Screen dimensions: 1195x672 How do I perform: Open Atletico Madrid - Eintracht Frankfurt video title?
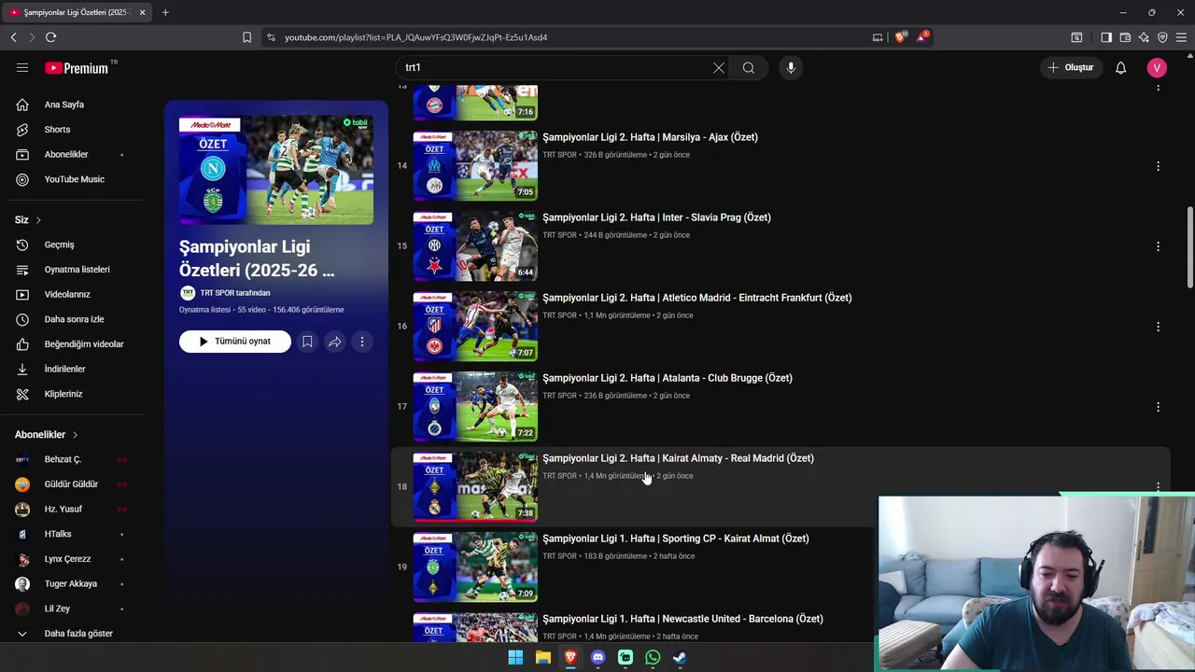click(696, 298)
